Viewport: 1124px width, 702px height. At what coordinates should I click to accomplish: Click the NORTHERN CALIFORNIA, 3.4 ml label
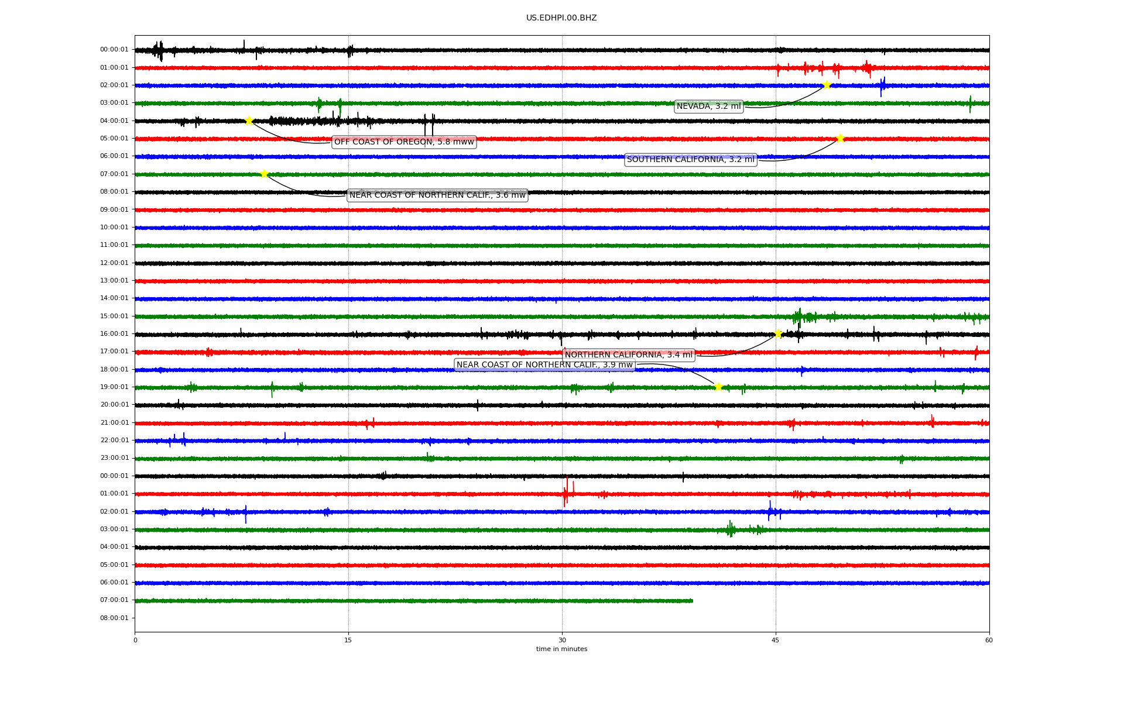point(628,355)
